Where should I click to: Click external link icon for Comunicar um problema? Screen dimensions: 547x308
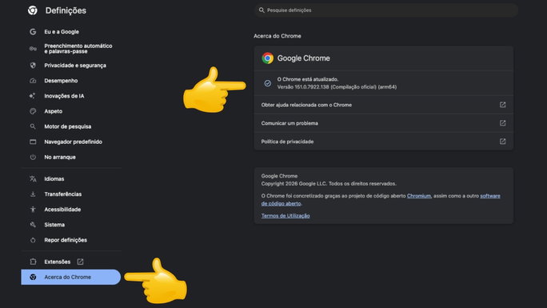click(x=503, y=122)
